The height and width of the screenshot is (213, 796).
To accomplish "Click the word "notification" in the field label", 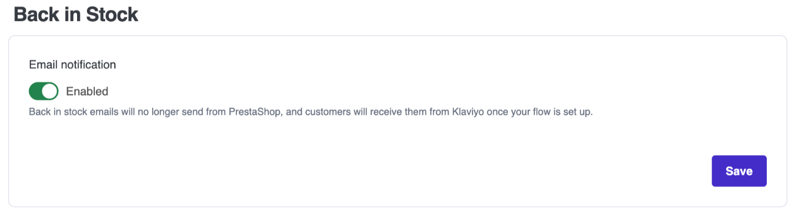I will [88, 65].
